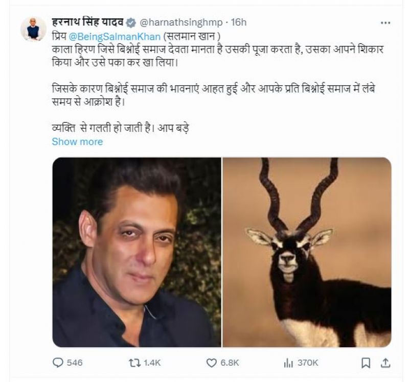Open the view analytics bar chart icon

point(288,363)
